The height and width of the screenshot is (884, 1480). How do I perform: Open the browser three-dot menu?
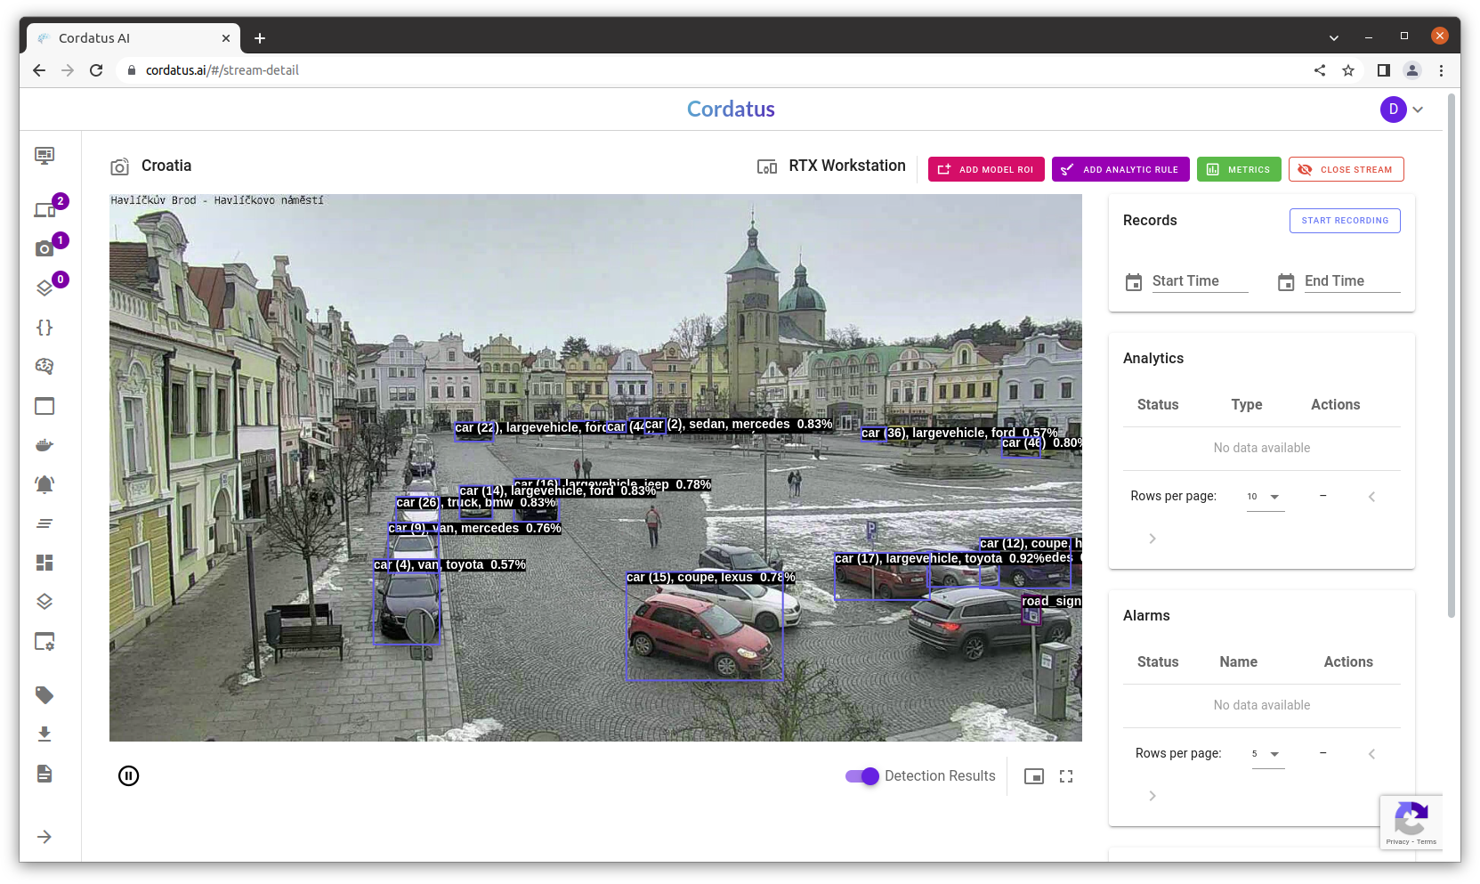[x=1441, y=70]
